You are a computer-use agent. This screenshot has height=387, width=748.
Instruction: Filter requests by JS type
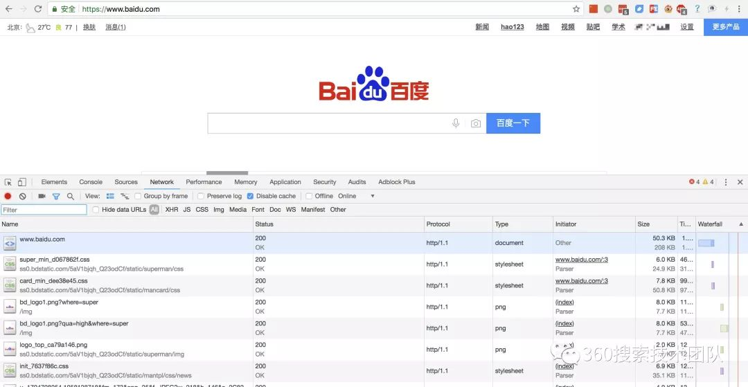[187, 210]
